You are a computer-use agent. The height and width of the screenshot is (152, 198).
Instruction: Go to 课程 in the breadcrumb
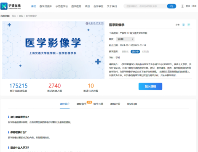point(21,16)
